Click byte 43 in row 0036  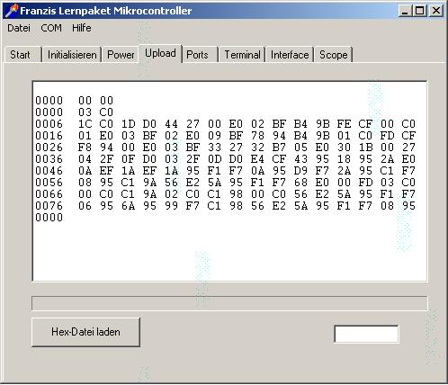(300, 159)
